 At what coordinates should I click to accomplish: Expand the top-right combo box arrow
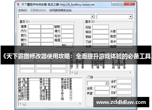130,17
